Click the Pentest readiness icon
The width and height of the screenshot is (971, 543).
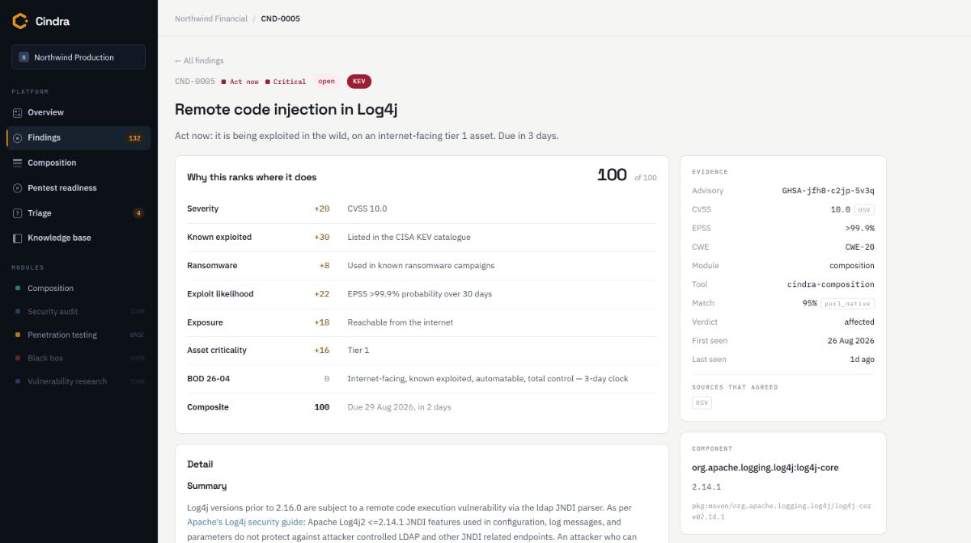(x=18, y=187)
